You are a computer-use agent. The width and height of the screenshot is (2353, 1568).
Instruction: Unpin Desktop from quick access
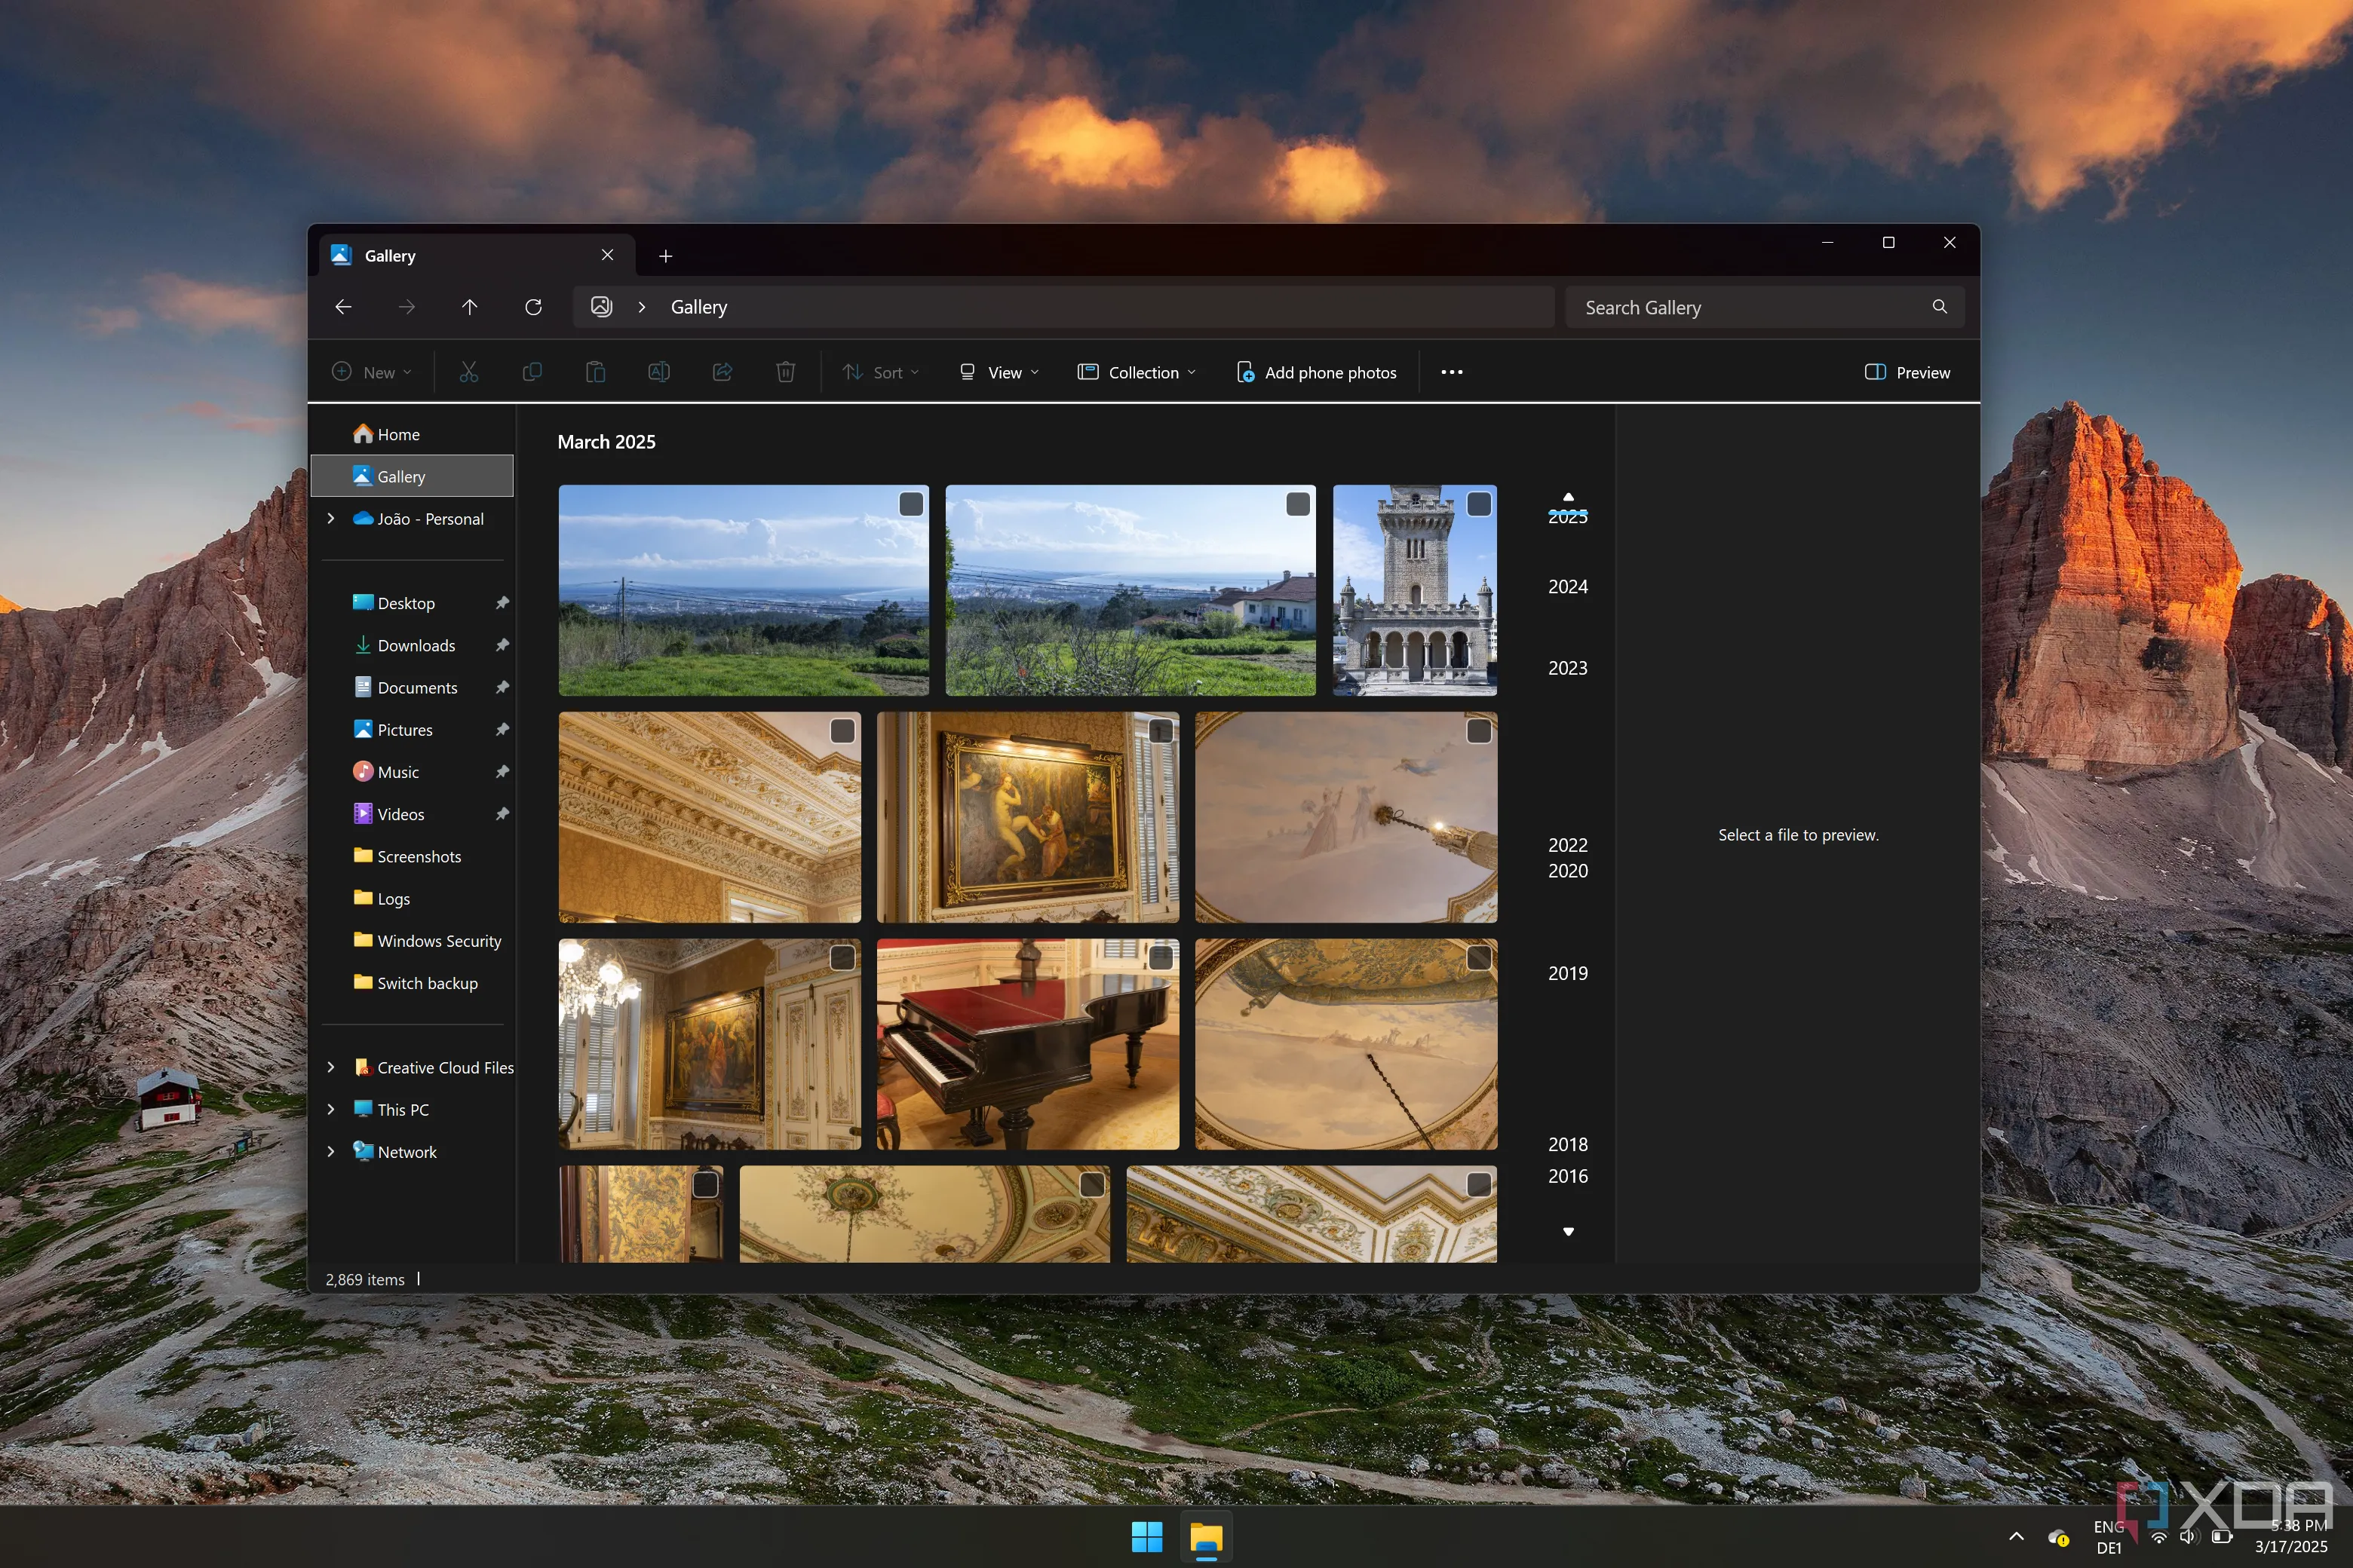(502, 603)
